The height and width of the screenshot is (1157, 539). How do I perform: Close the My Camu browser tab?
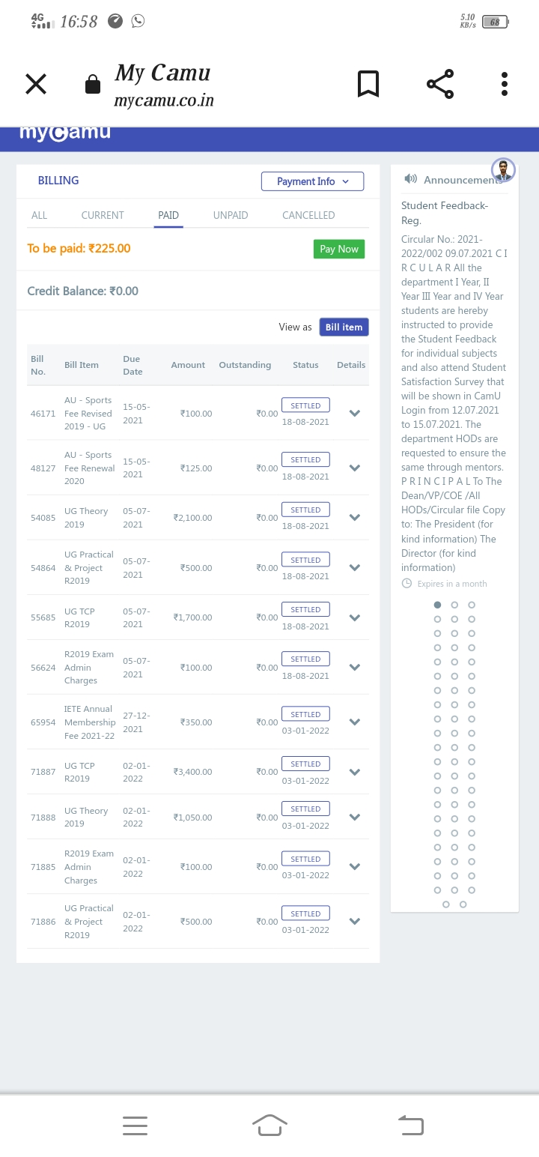point(36,85)
